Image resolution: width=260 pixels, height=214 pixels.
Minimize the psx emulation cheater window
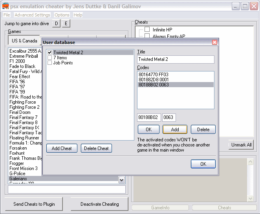coord(236,6)
